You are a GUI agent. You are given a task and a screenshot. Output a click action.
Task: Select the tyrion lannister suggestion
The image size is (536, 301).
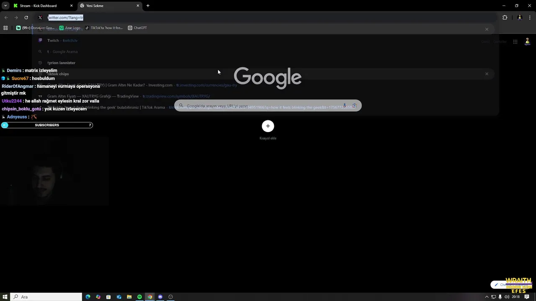(x=265, y=63)
